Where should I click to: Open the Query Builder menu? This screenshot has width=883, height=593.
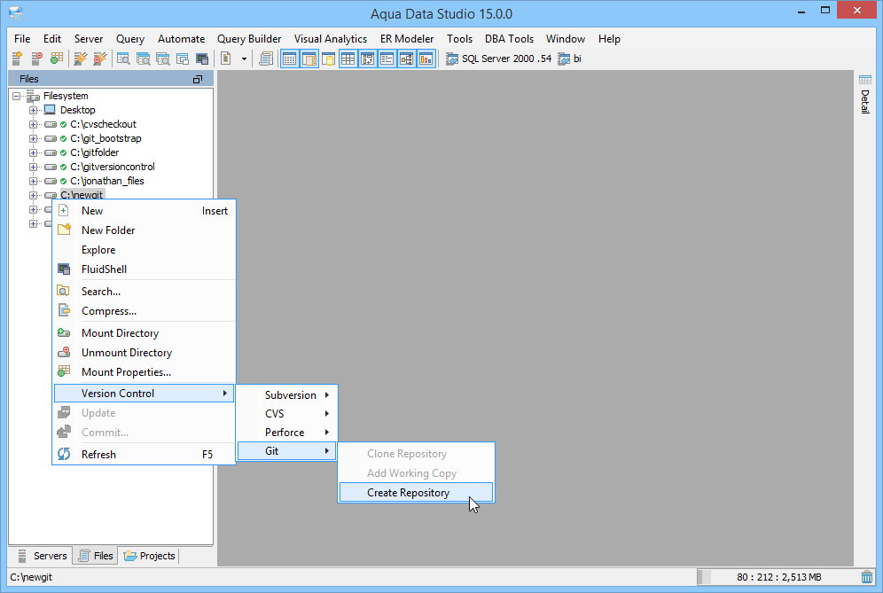tap(249, 39)
